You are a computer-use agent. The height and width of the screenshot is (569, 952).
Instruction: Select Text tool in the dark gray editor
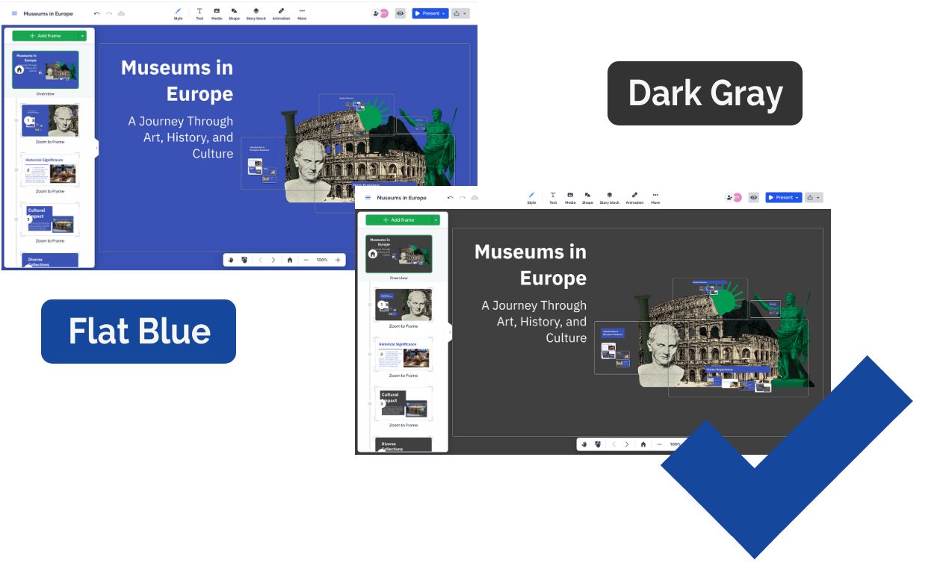[x=553, y=197]
